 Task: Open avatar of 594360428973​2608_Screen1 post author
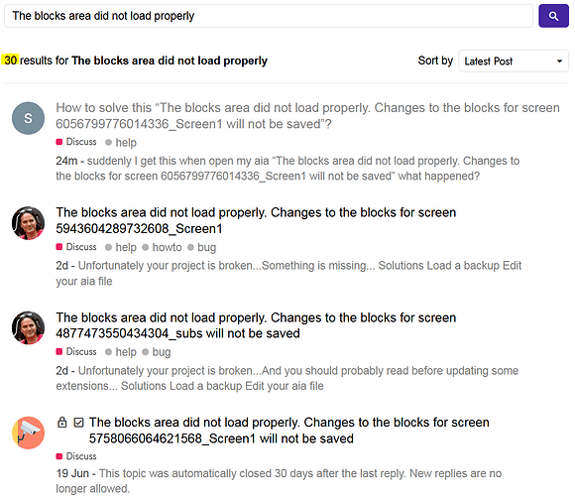28,223
